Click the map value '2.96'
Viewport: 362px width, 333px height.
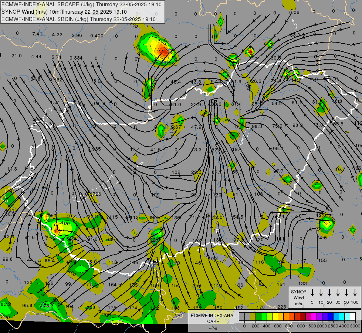tap(77, 36)
